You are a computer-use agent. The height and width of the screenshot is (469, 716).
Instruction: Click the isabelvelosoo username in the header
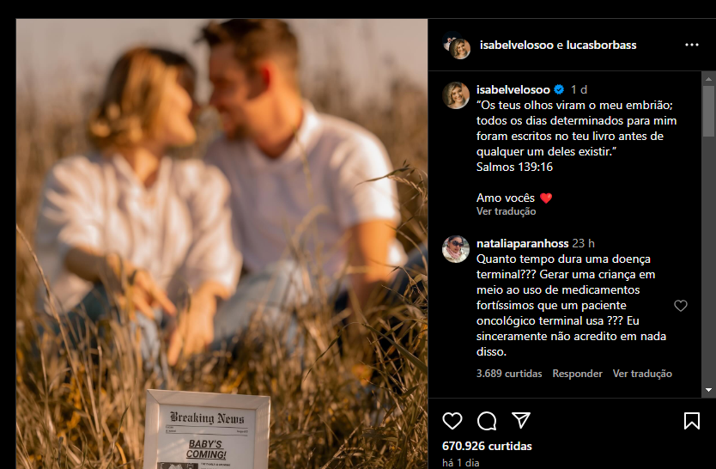point(517,45)
